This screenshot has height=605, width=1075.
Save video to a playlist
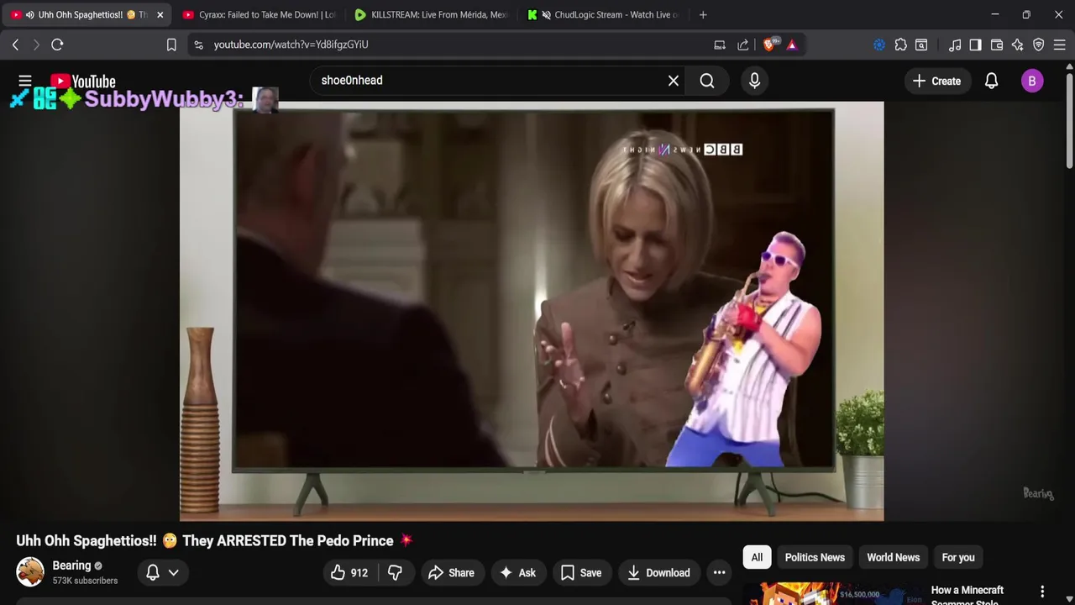click(581, 572)
